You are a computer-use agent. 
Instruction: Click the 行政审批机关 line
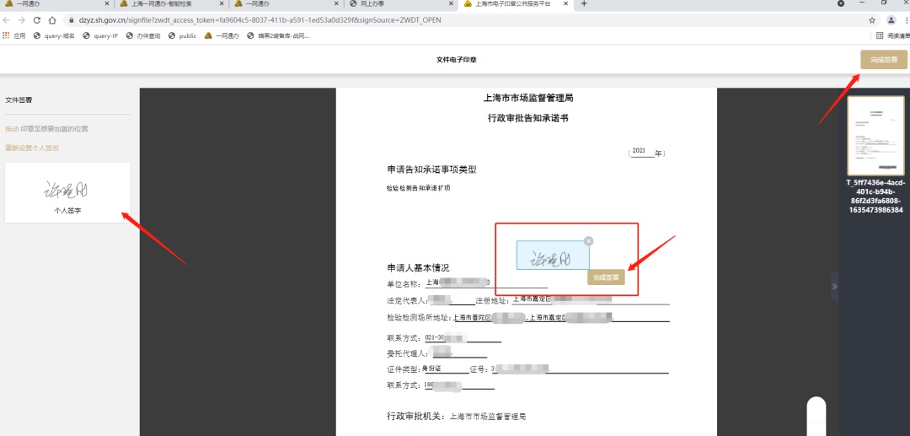[456, 417]
